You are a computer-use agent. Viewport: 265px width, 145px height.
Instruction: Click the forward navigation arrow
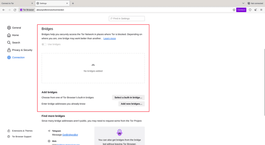pyautogui.click(x=9, y=10)
